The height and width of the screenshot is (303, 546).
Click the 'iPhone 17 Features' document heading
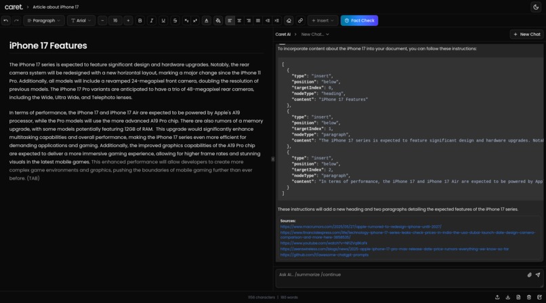click(48, 45)
